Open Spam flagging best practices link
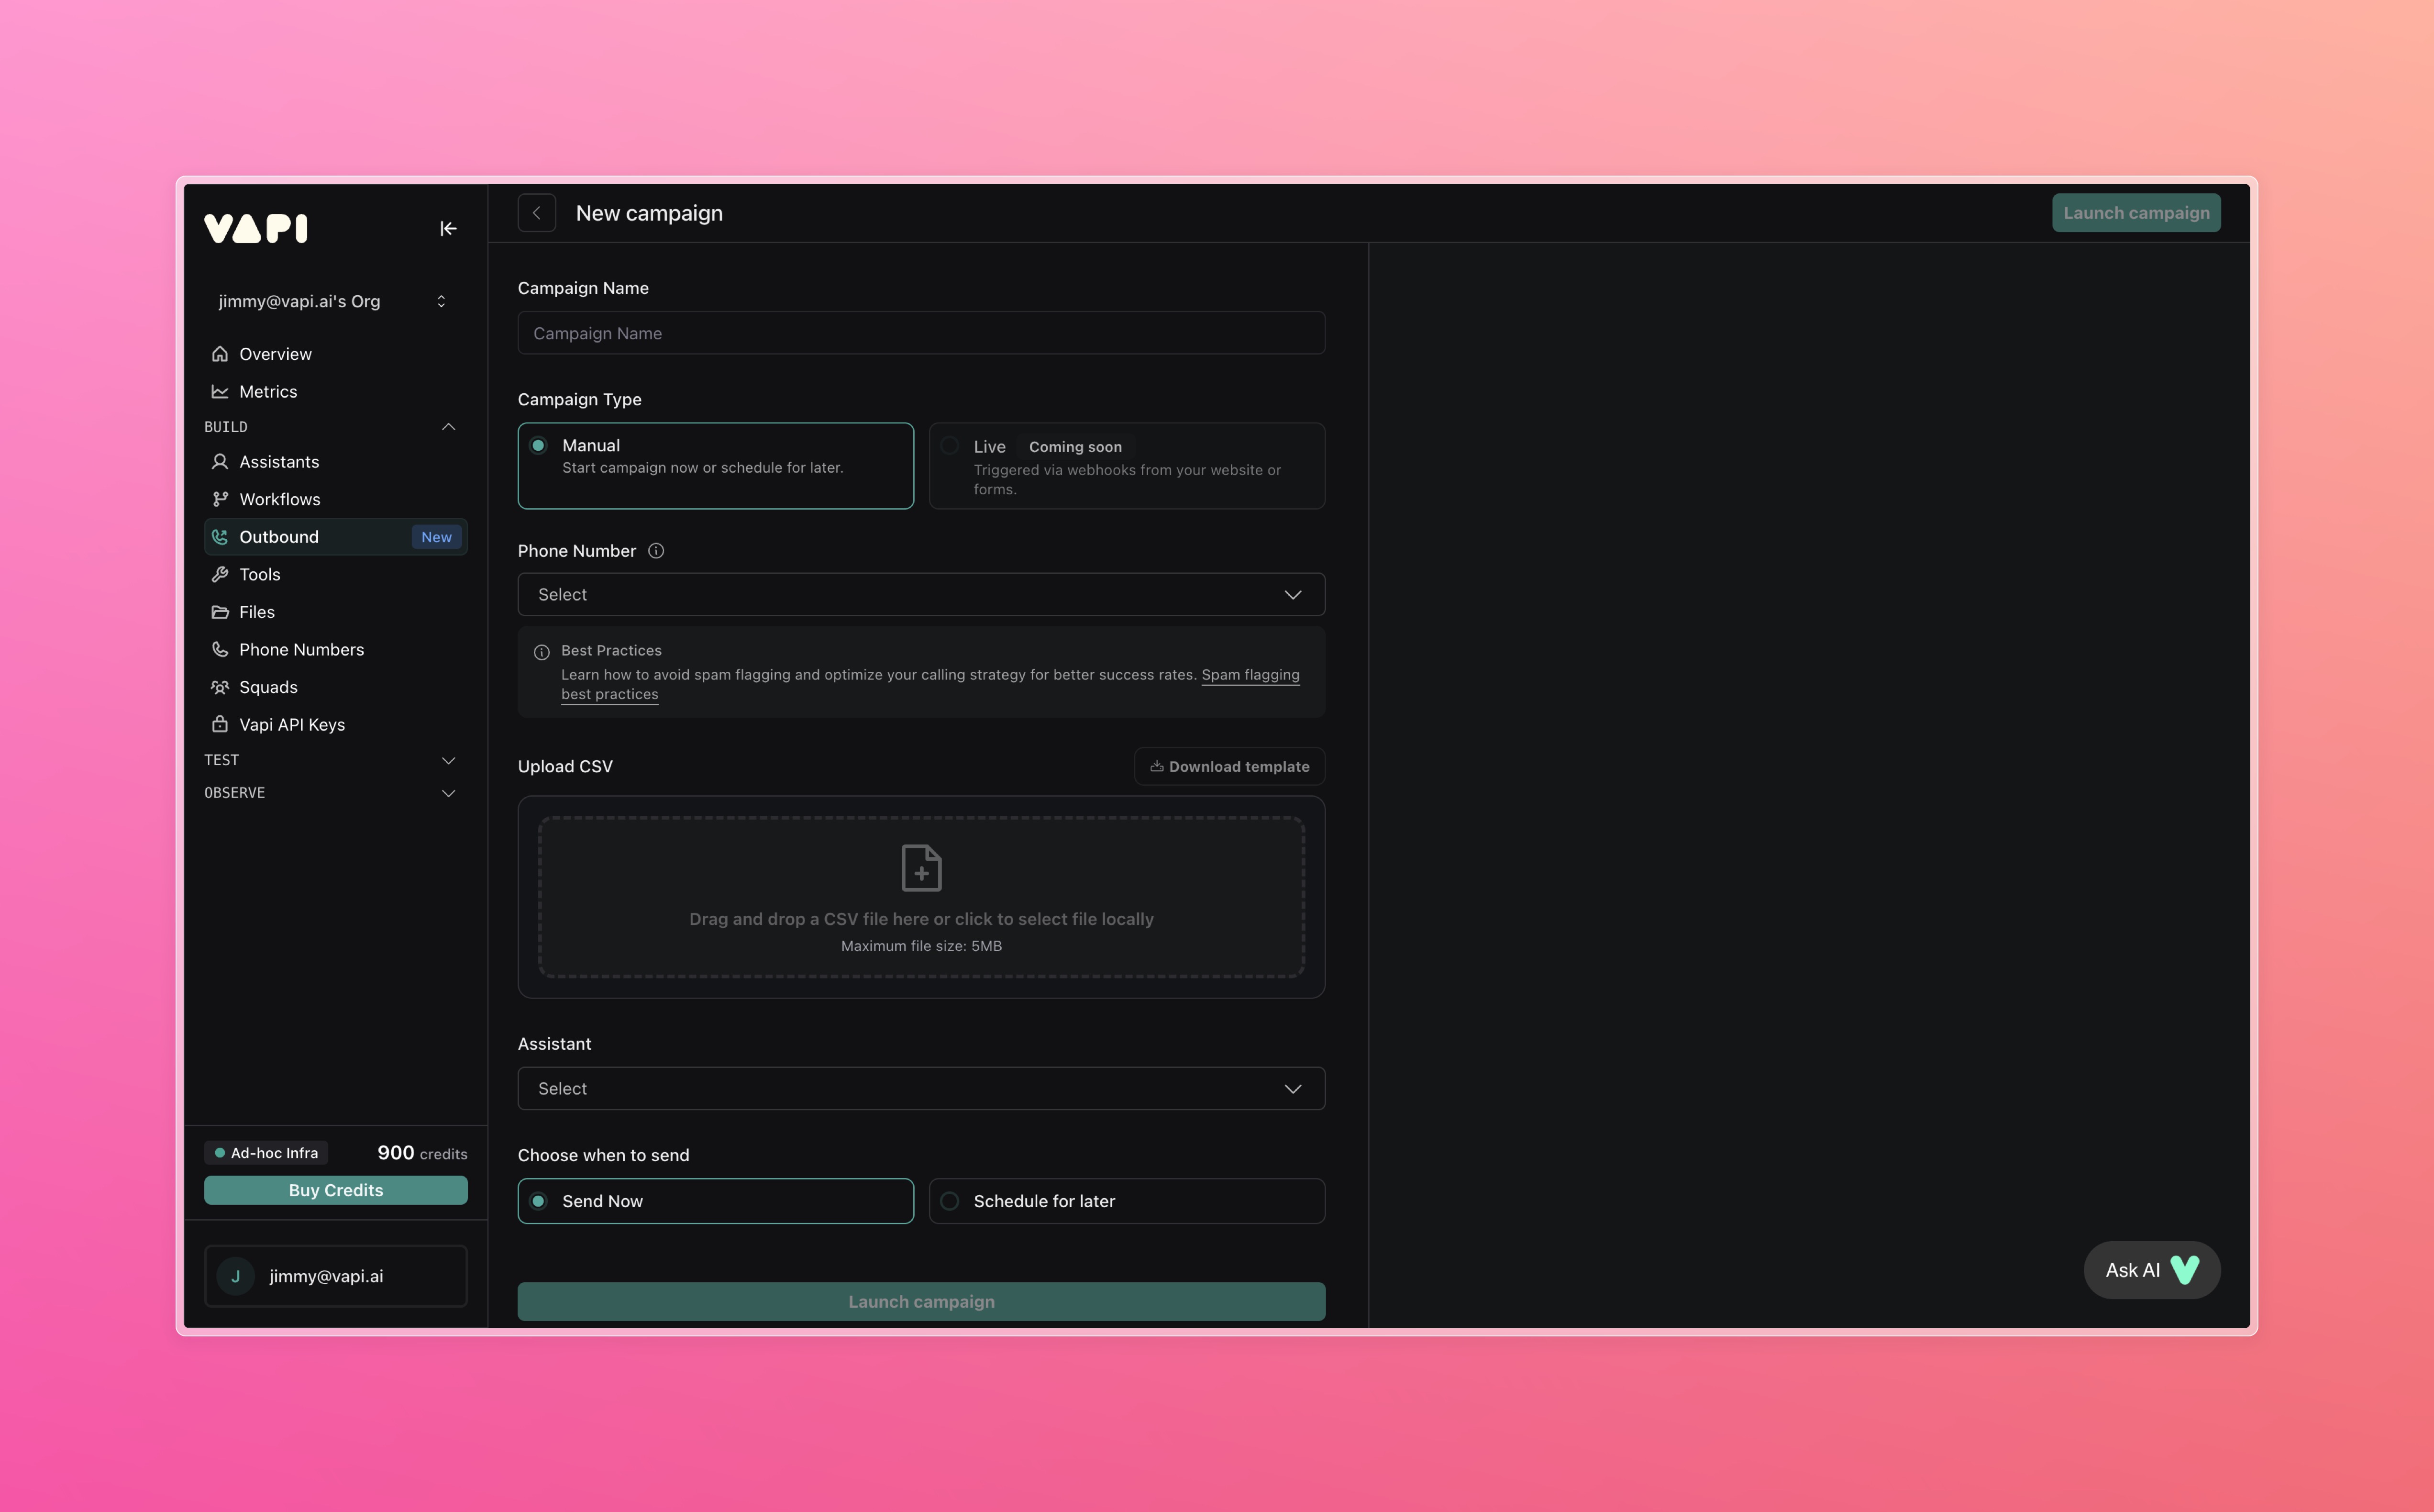 (1250, 675)
